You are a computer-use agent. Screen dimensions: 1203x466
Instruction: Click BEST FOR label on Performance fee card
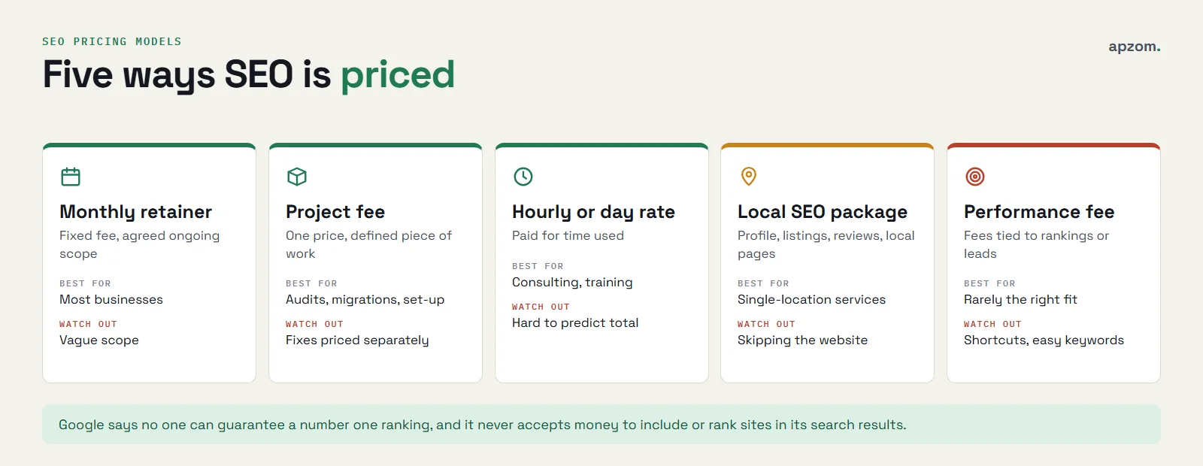(989, 283)
